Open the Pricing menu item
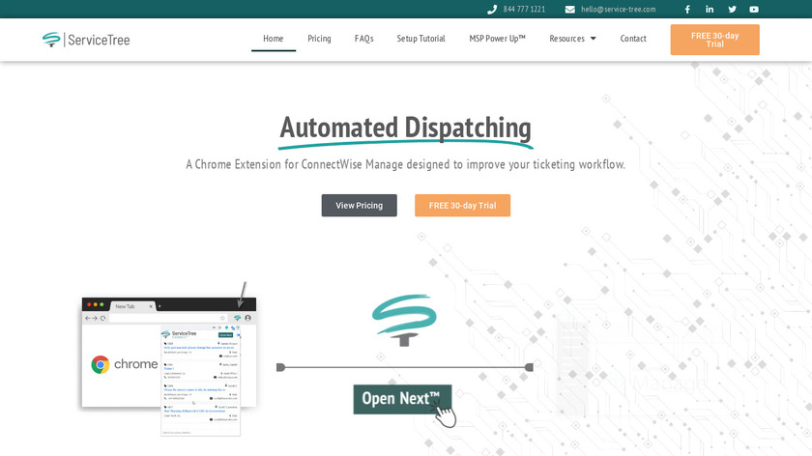This screenshot has height=456, width=812. pyautogui.click(x=319, y=39)
